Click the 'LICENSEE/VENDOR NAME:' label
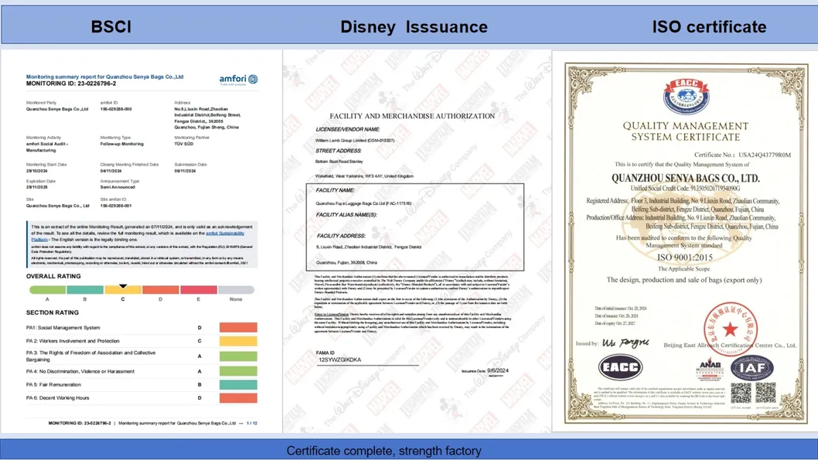Viewport: 818px width, 460px height. (x=348, y=129)
